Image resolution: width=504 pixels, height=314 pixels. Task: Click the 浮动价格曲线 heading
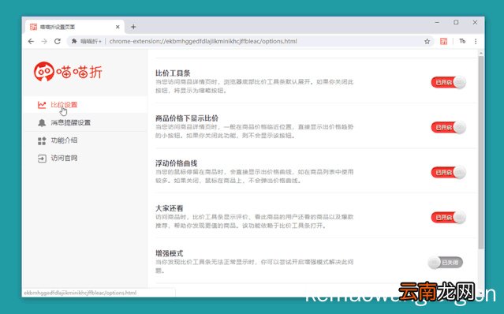point(177,163)
